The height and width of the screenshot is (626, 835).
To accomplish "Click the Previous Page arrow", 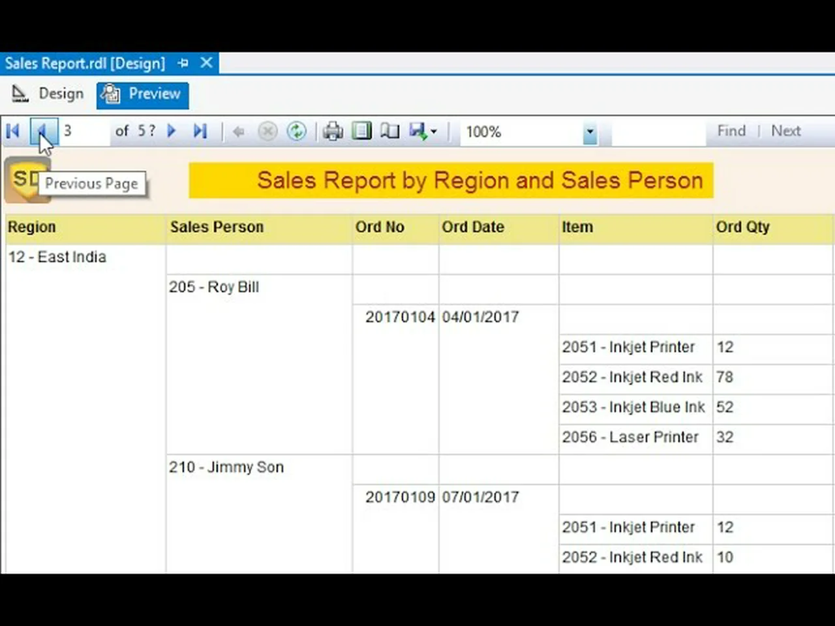I will pos(42,131).
